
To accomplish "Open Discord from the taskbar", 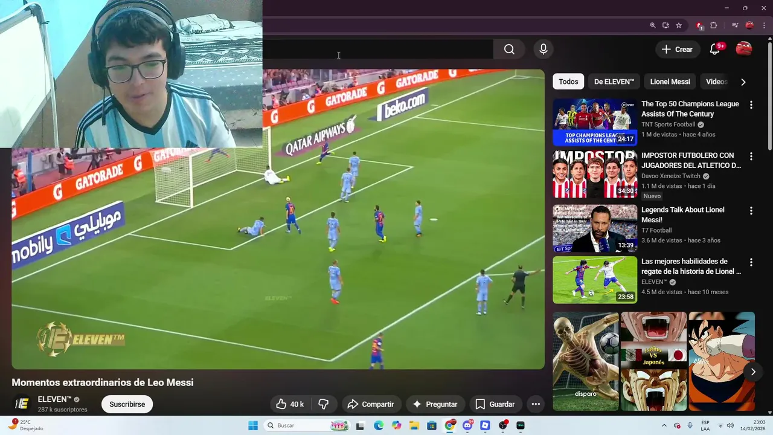I will tap(467, 425).
